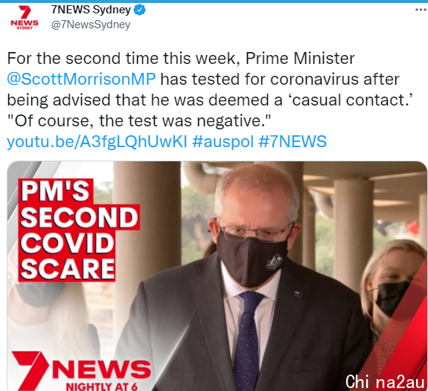Open the #7NEWS hashtag
428x391 pixels.
click(293, 142)
